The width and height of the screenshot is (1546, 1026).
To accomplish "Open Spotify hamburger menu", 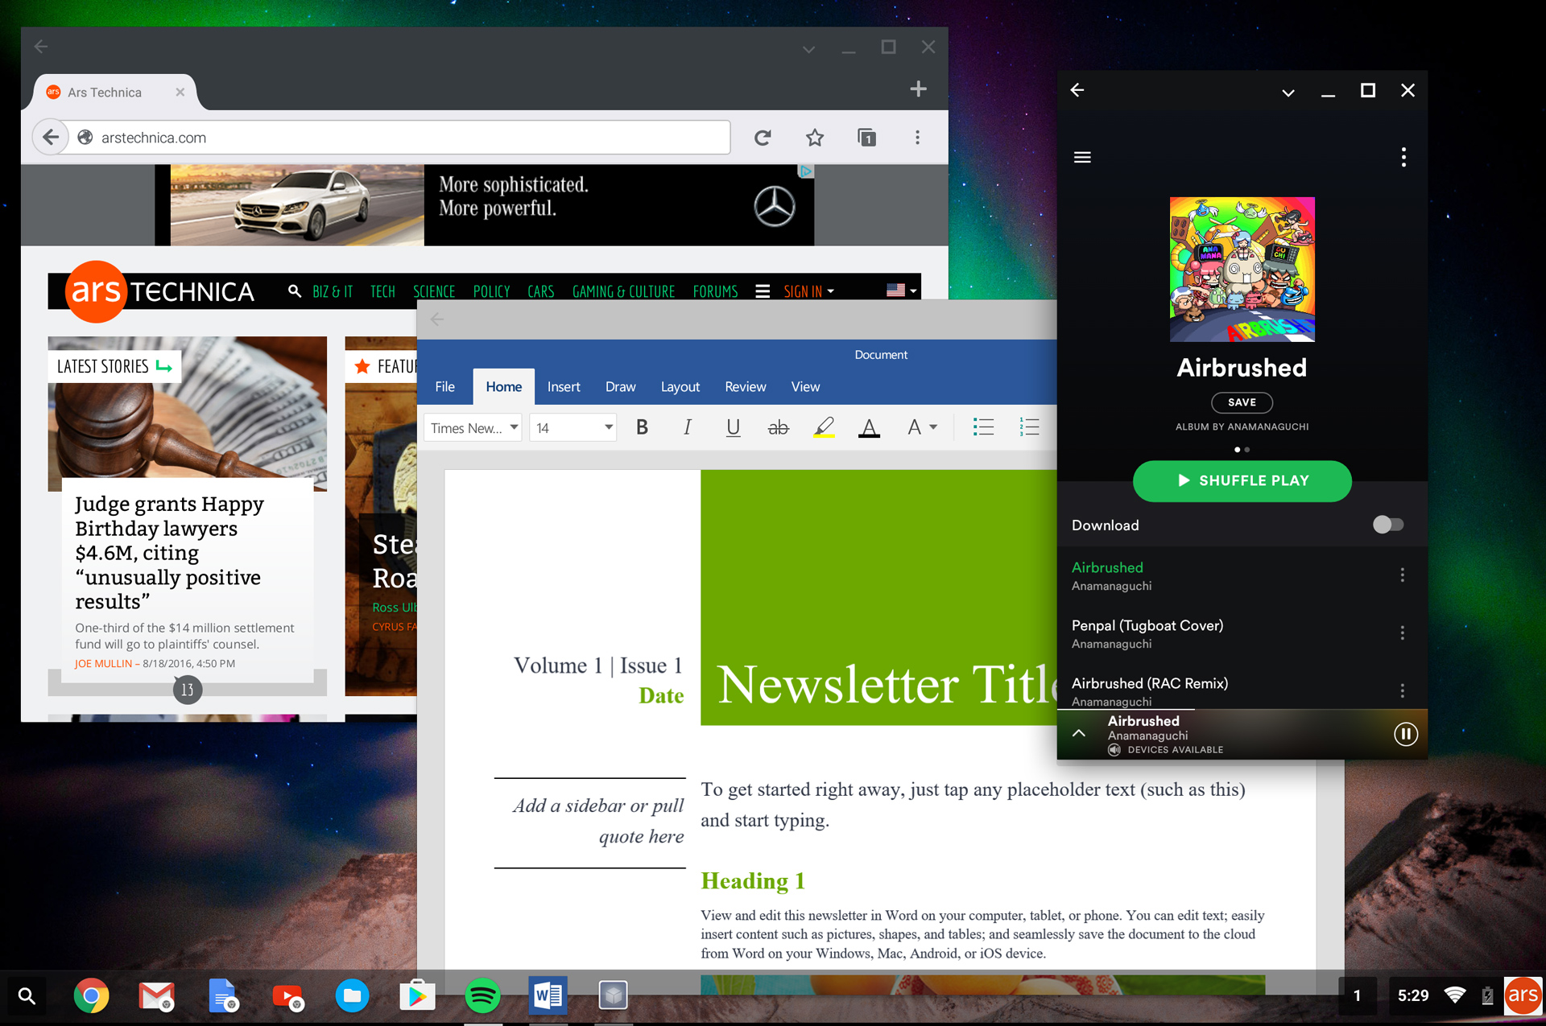I will [1082, 157].
